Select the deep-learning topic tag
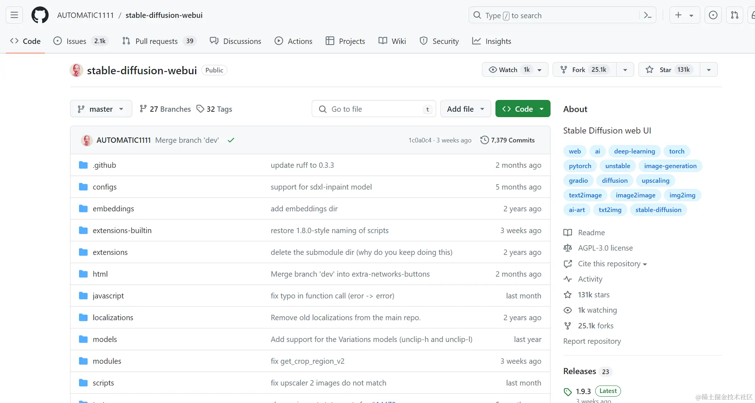Viewport: 755px width, 403px height. point(635,151)
